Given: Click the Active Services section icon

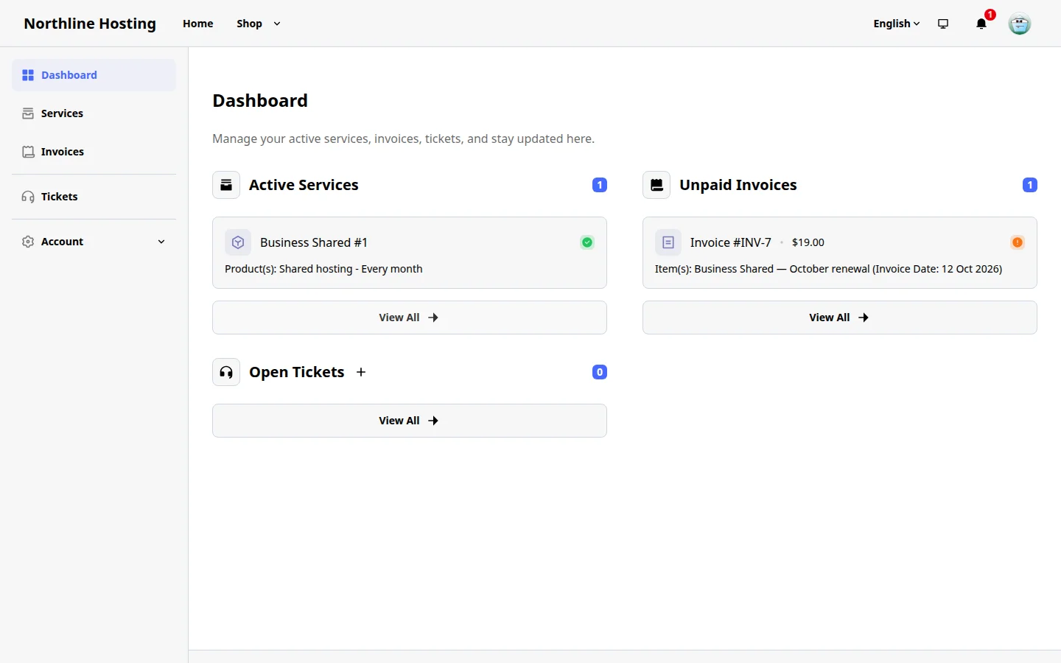Looking at the screenshot, I should point(226,185).
